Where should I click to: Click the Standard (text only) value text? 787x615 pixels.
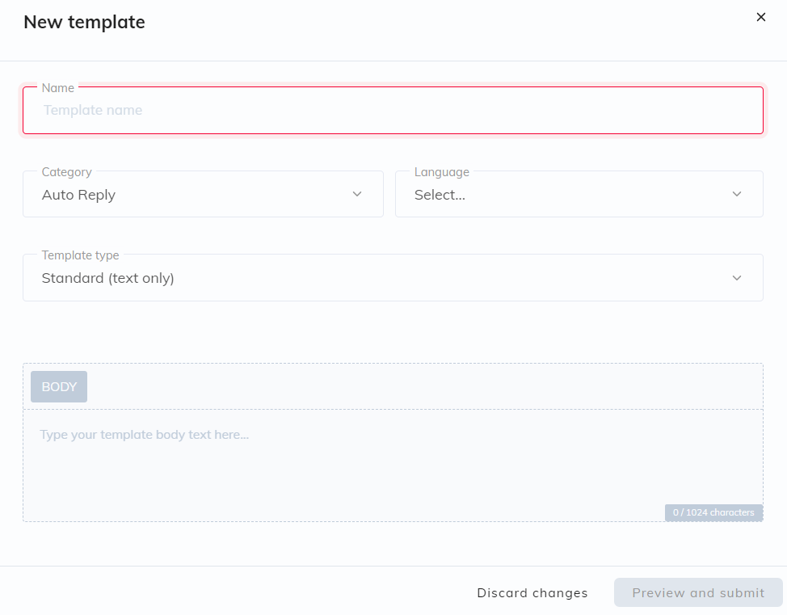tap(108, 278)
